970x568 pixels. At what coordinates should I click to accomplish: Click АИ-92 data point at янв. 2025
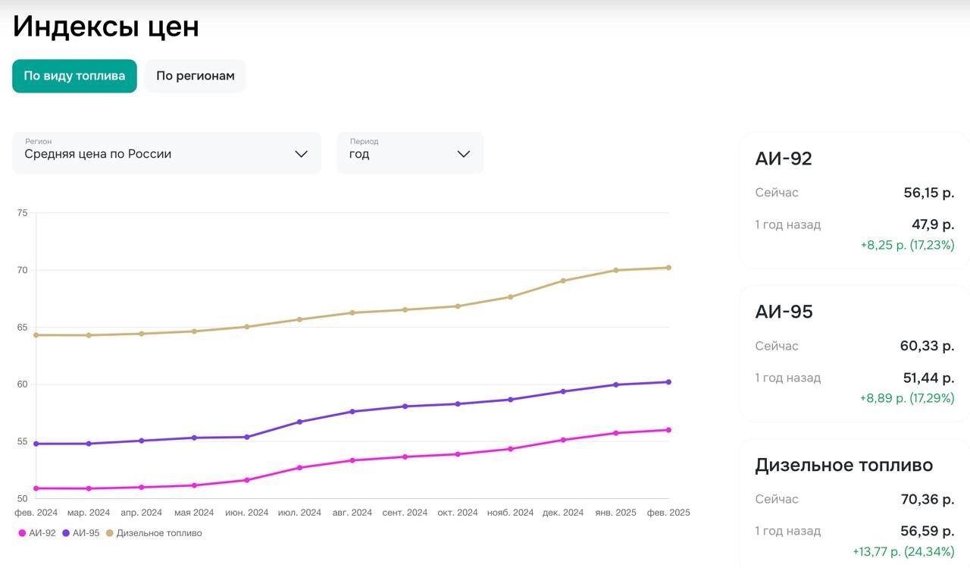click(x=615, y=433)
